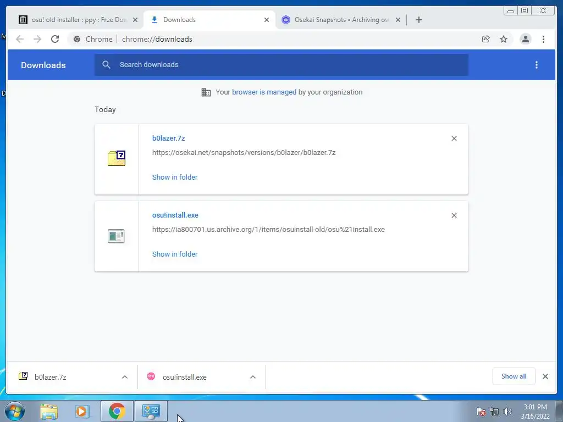Open the volume speaker tray icon
This screenshot has width=563, height=422.
507,412
